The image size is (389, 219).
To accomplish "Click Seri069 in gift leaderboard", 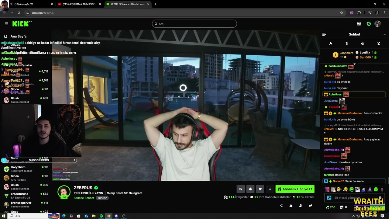I will [x=365, y=57].
